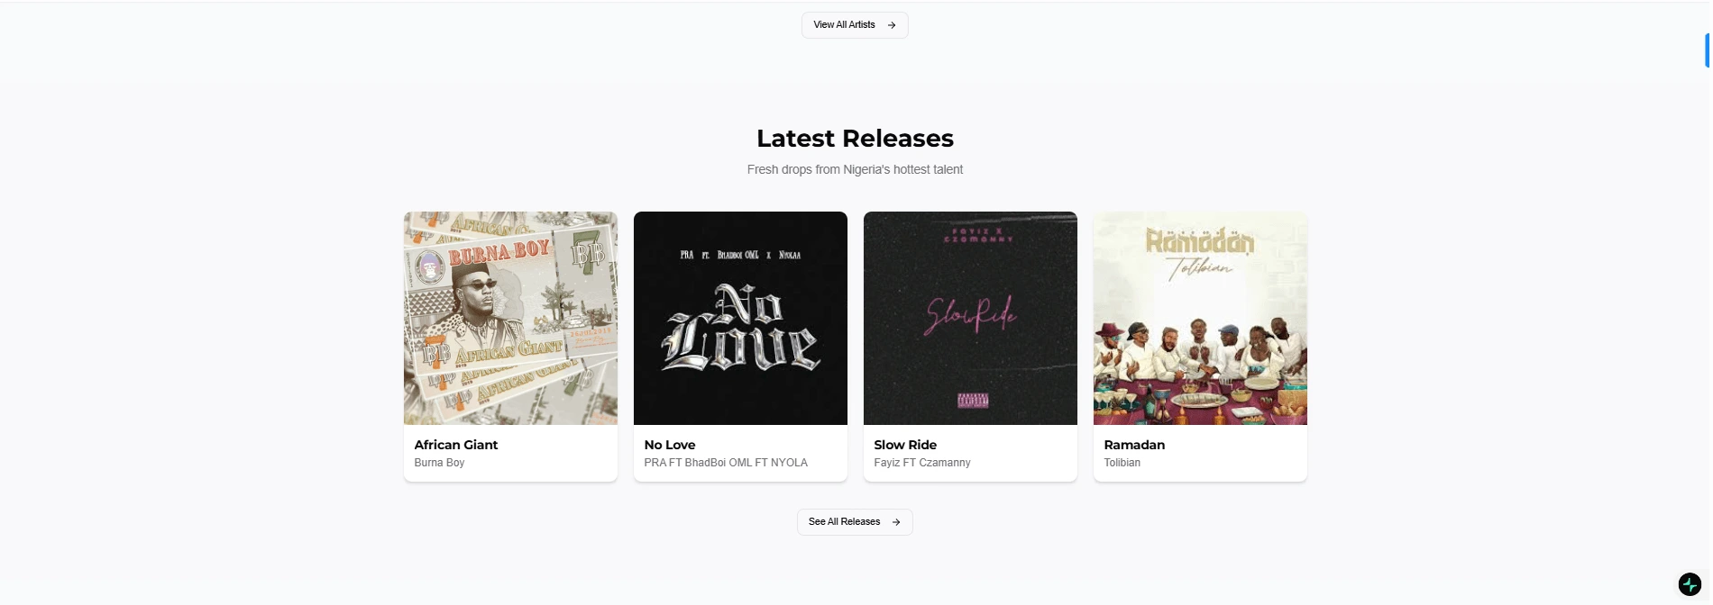Image resolution: width=1713 pixels, height=605 pixels.
Task: Open the Ramadan album cover
Action: 1200,318
